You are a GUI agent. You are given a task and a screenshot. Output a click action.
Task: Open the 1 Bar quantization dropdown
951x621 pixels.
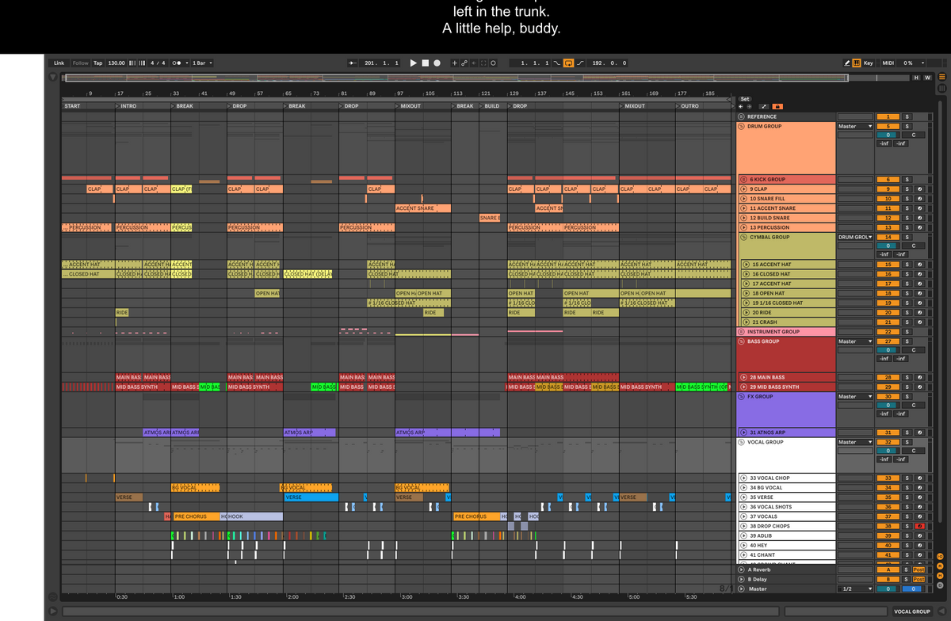pyautogui.click(x=202, y=63)
